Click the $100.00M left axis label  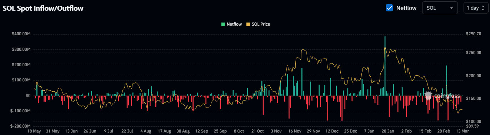click(x=21, y=80)
